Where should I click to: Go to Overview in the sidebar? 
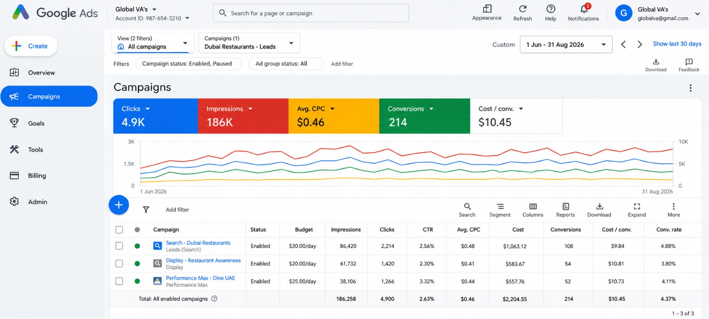pyautogui.click(x=49, y=73)
